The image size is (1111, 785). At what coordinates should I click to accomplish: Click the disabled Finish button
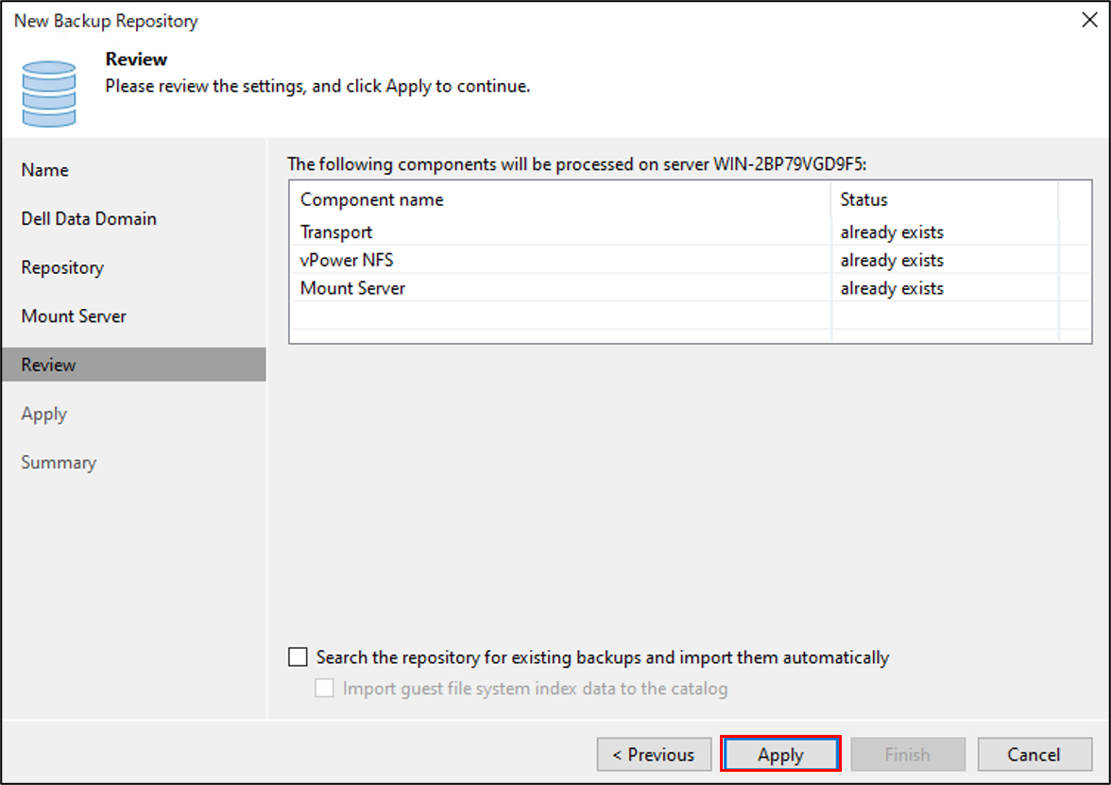pos(907,755)
